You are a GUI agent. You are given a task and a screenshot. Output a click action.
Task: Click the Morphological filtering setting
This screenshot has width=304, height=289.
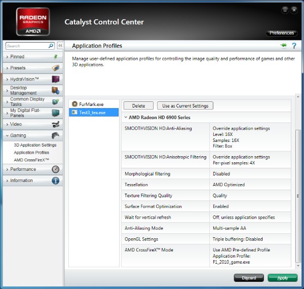[206, 174]
